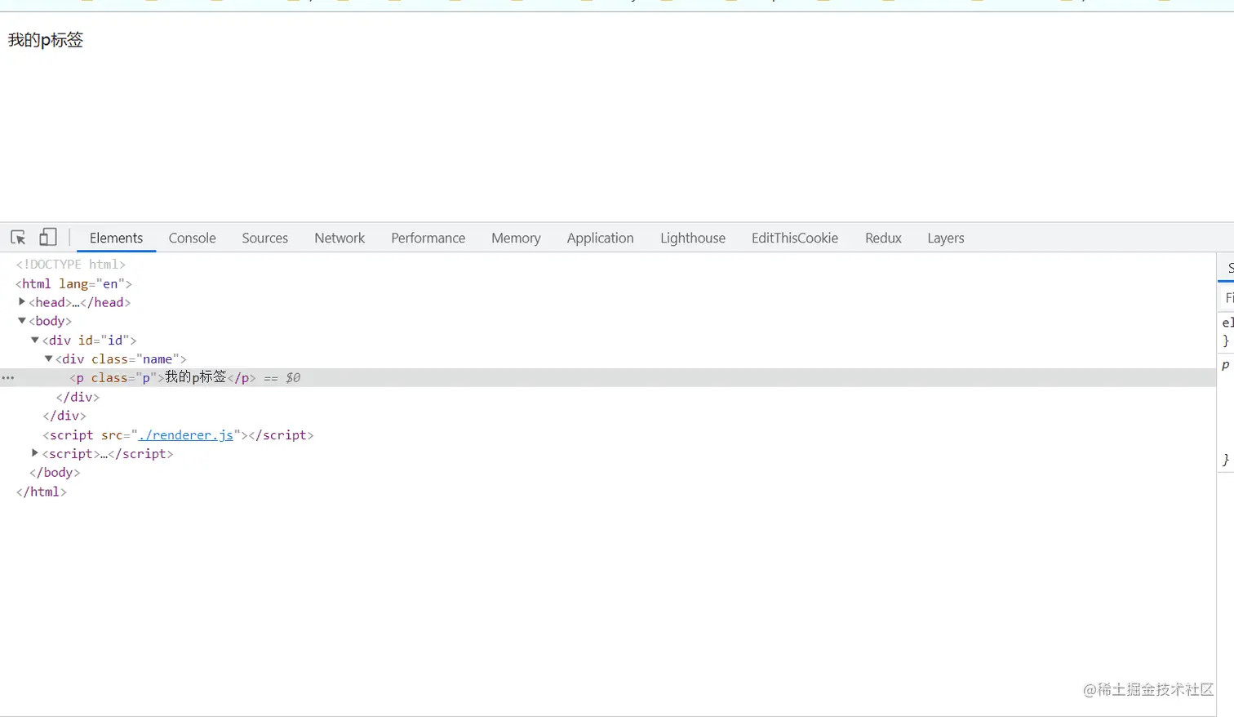This screenshot has height=717, width=1234.
Task: Open the ./renderer.js script link
Action: tap(186, 434)
